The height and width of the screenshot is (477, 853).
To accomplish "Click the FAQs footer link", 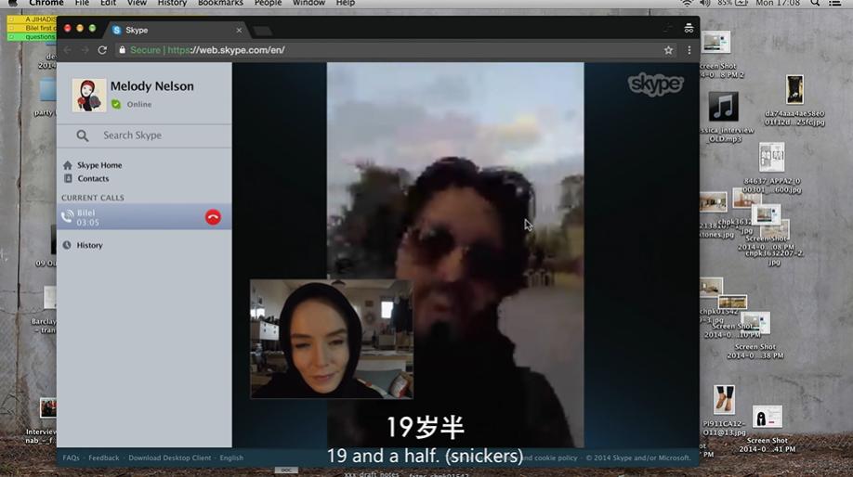I will pyautogui.click(x=72, y=458).
